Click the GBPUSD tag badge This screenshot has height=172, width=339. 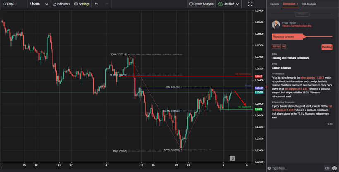tap(276, 47)
